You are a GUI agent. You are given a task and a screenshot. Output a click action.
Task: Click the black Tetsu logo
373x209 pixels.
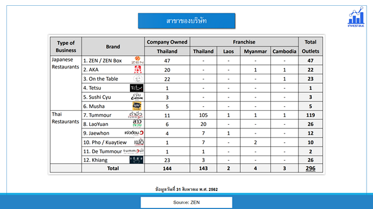tap(136, 88)
